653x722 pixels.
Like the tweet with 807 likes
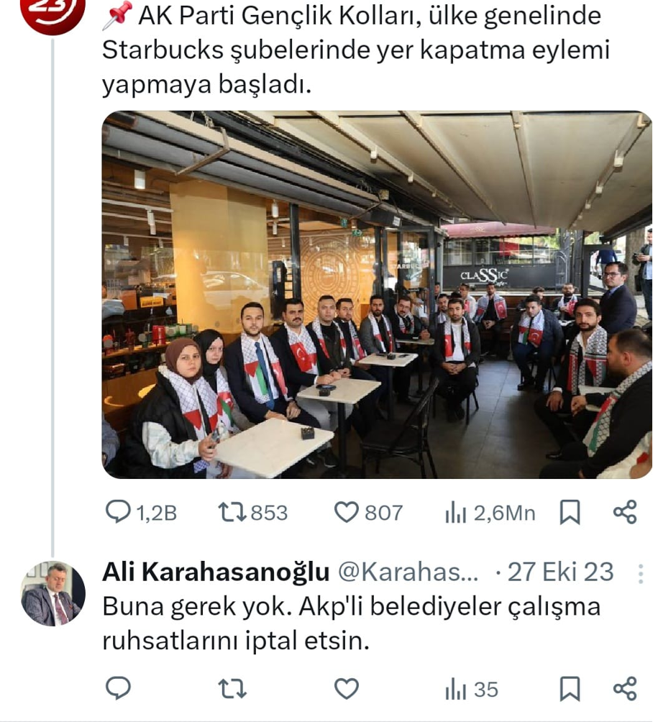[368, 513]
